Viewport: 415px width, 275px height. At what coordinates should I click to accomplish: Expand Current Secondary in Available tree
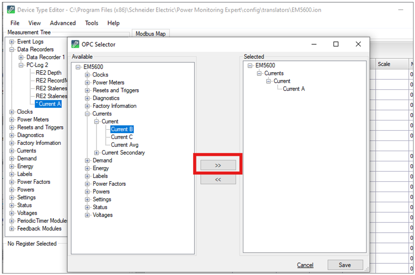pyautogui.click(x=97, y=153)
